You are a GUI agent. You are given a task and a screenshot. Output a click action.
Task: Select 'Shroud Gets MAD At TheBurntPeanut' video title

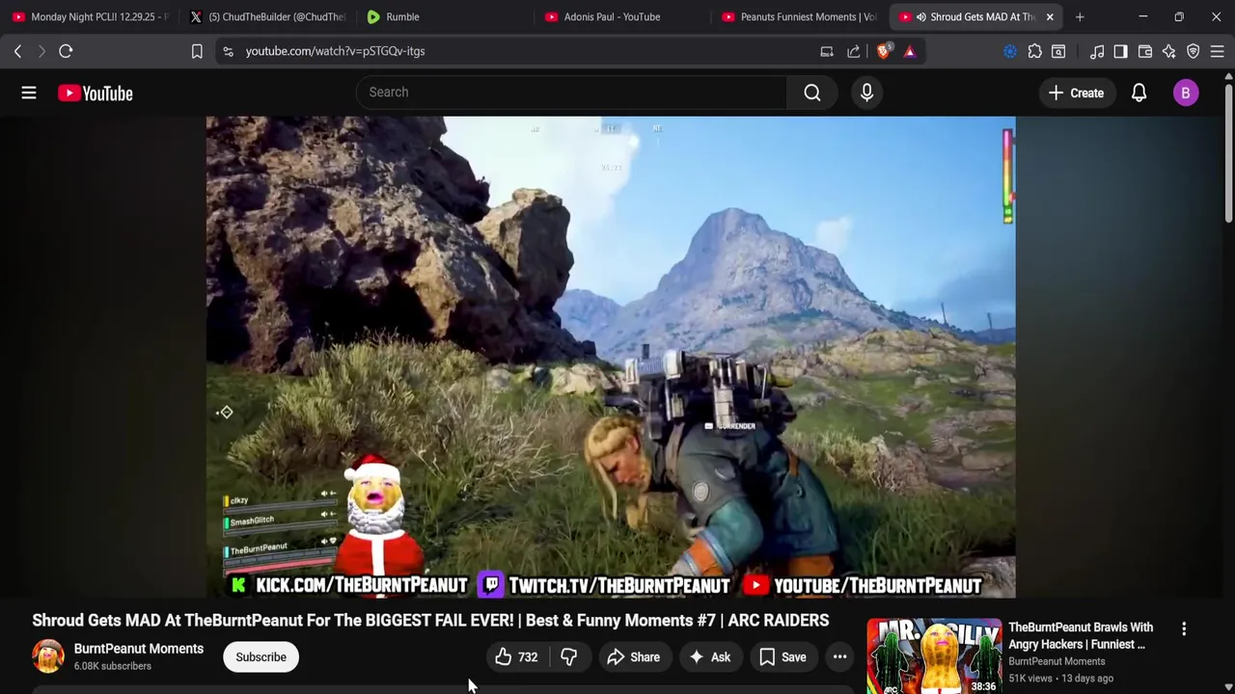[430, 620]
